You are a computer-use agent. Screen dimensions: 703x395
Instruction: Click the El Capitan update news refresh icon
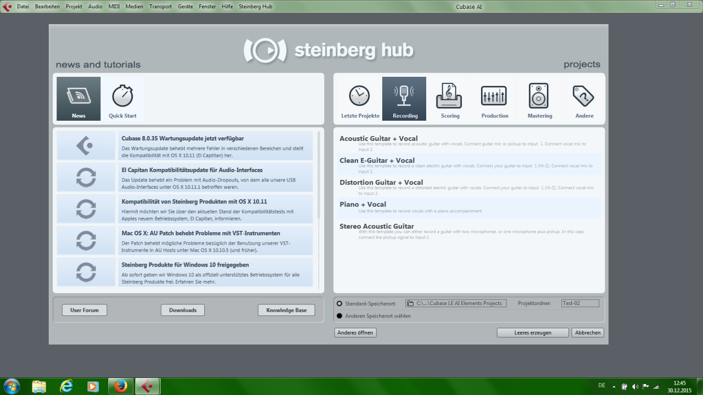pyautogui.click(x=86, y=178)
